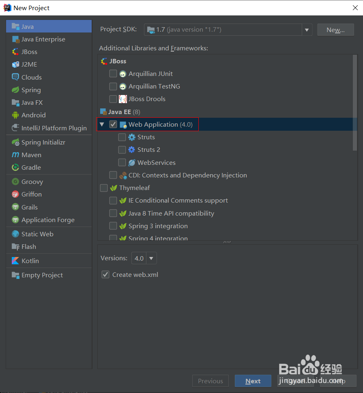Enable the Arquillian JUnit checkbox
Screen dimensions: 363x393
pos(113,74)
